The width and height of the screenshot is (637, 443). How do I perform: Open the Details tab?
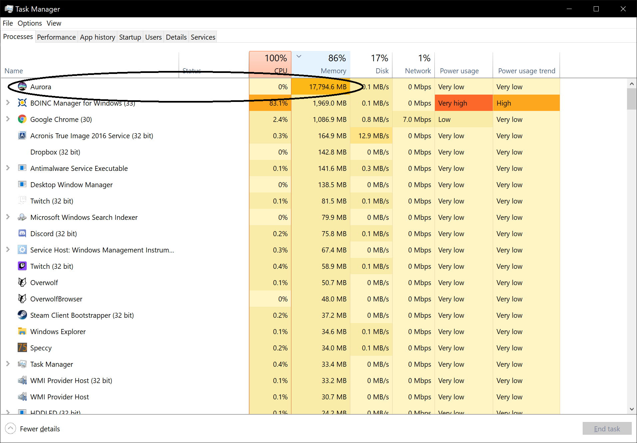[x=176, y=37]
